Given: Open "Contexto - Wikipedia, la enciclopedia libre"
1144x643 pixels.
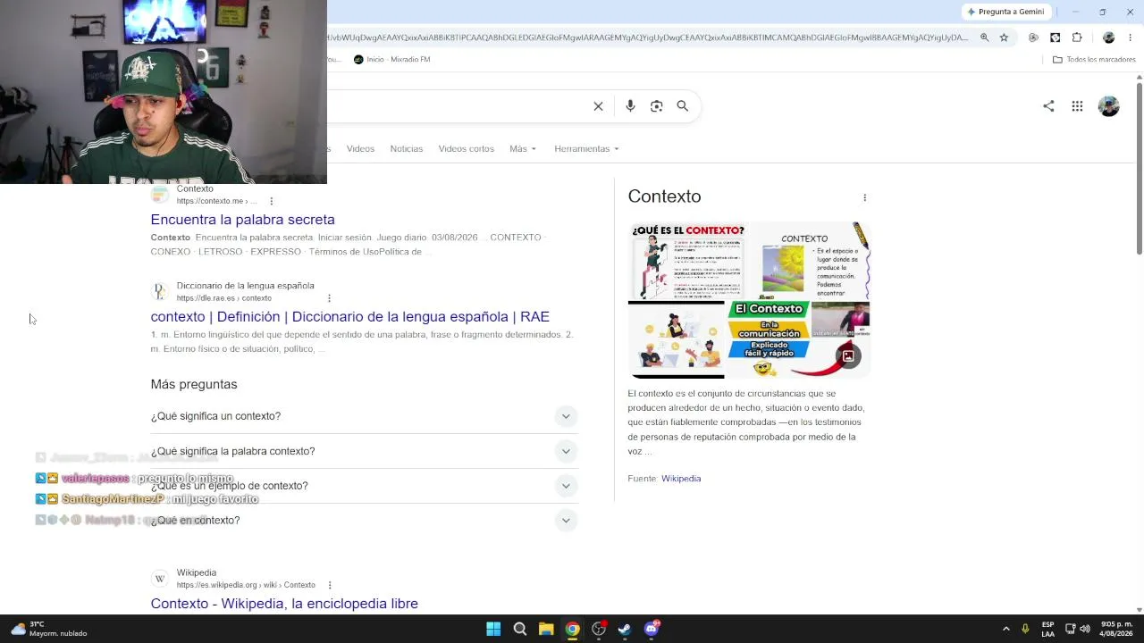Looking at the screenshot, I should [284, 604].
